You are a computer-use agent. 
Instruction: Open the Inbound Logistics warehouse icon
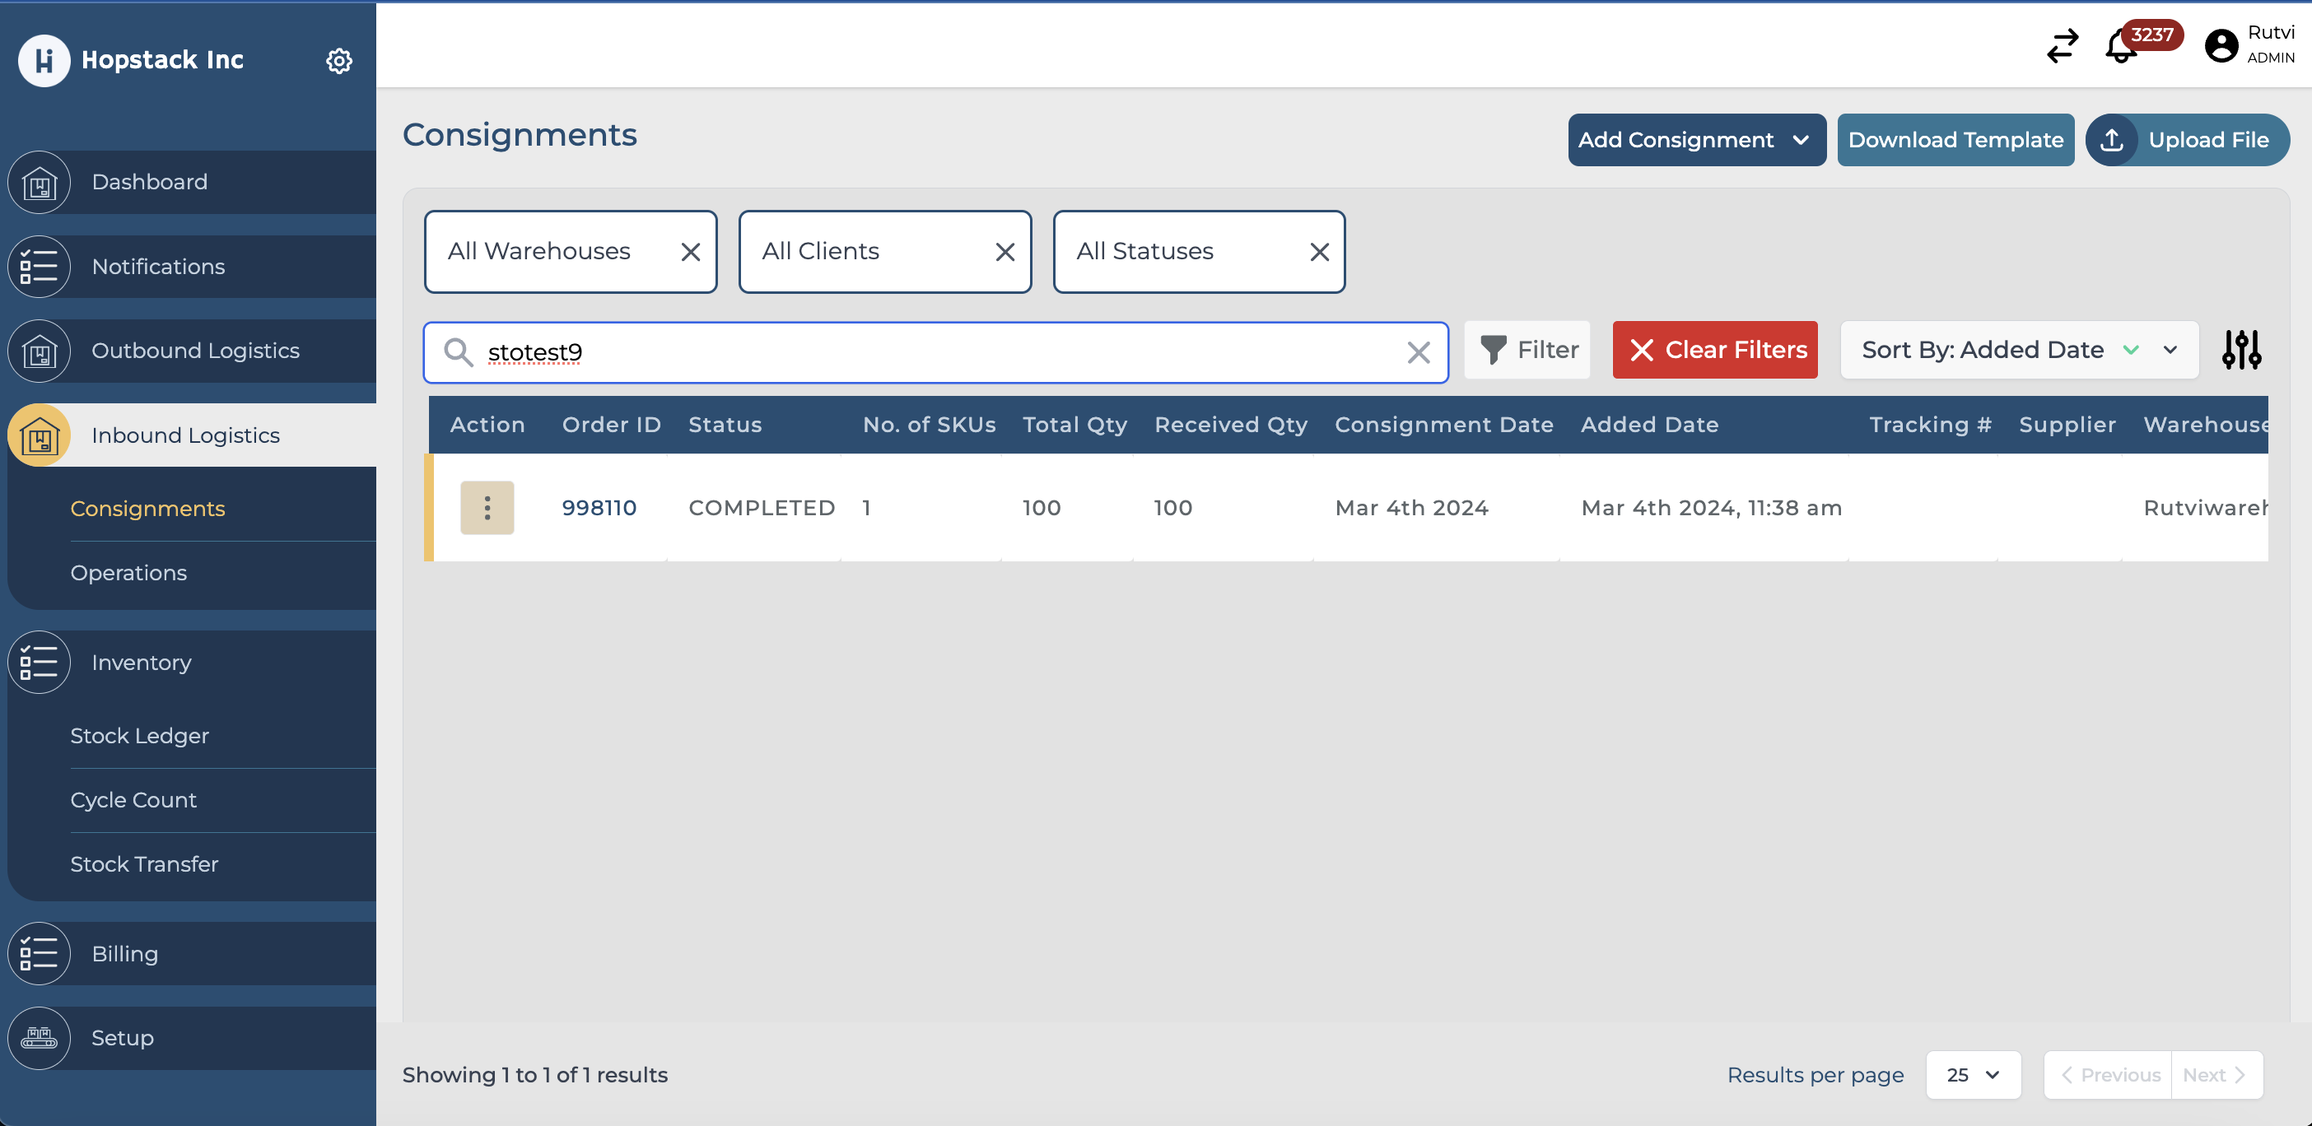[40, 435]
